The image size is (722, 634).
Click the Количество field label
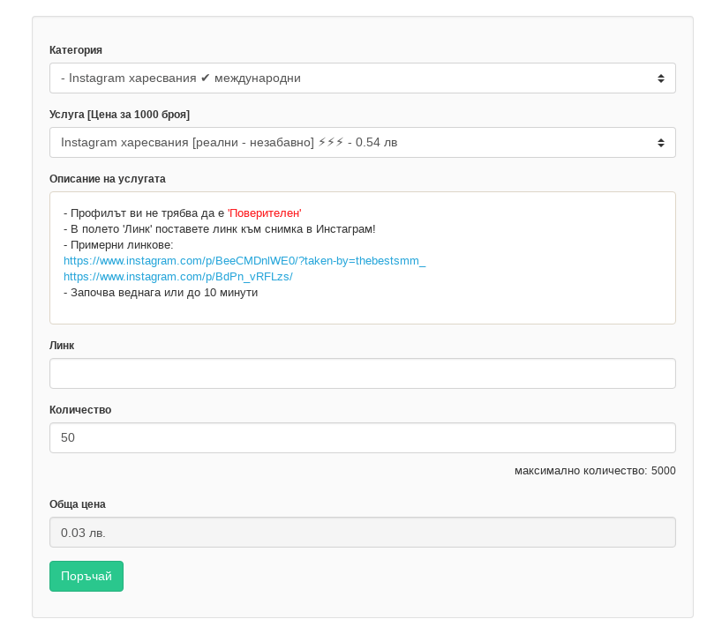pyautogui.click(x=80, y=410)
